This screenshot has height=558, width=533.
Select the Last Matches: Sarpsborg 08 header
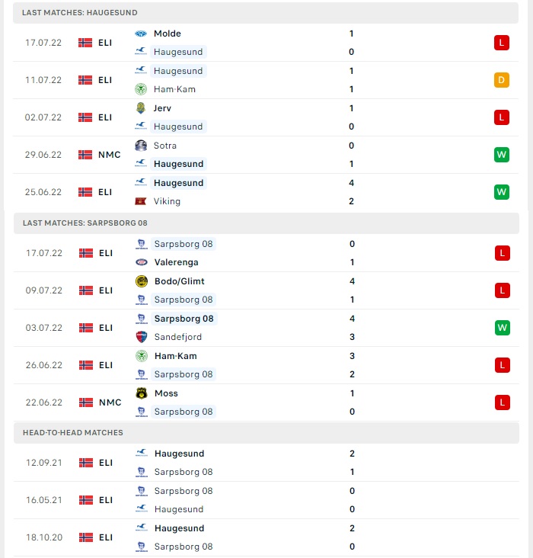(266, 223)
